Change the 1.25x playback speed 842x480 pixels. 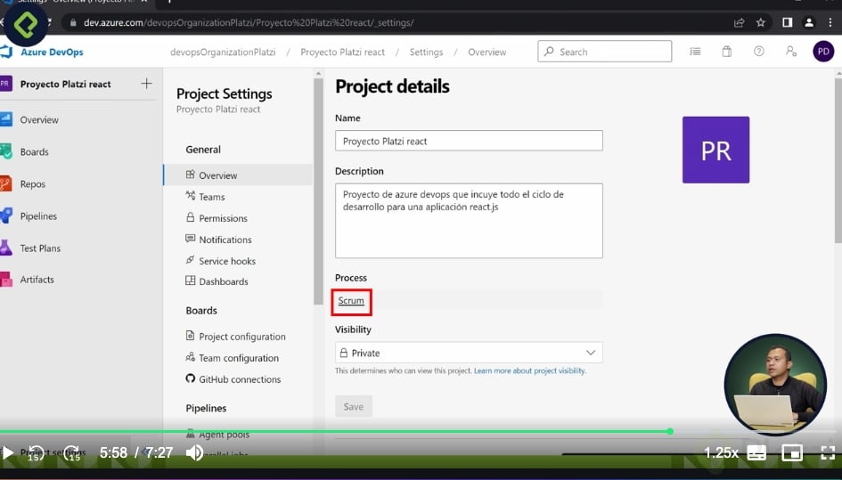[721, 452]
